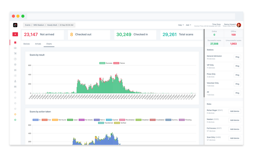Ping the All station
253x156 pixels.
point(237,93)
